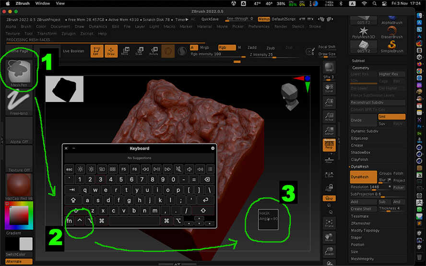Expand the Modify Topology section
The height and width of the screenshot is (266, 426).
tap(364, 230)
